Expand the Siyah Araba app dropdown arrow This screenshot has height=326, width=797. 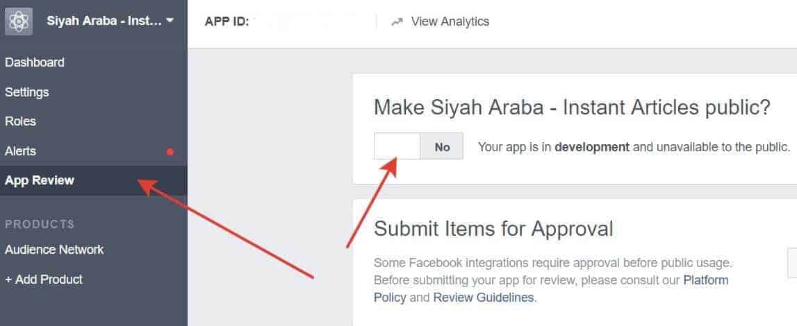point(170,21)
